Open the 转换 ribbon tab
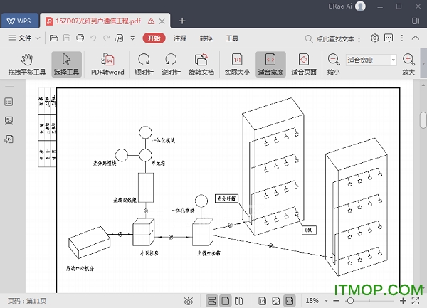This screenshot has height=308, width=427. coord(206,38)
